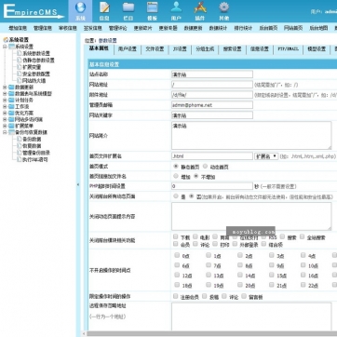Expand the 数据表与系统模型 tree node

(x=5, y=94)
